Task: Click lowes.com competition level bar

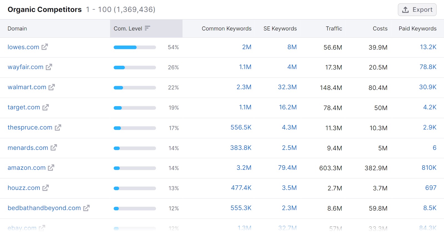Action: tap(135, 47)
